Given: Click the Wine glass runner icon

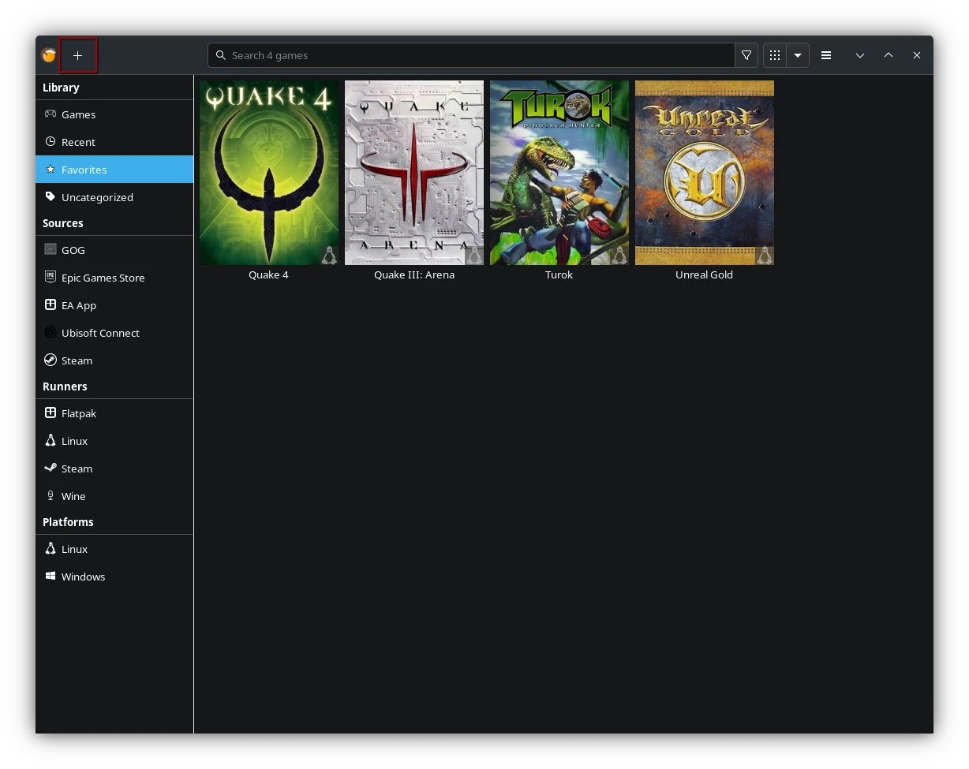Looking at the screenshot, I should click(x=50, y=495).
